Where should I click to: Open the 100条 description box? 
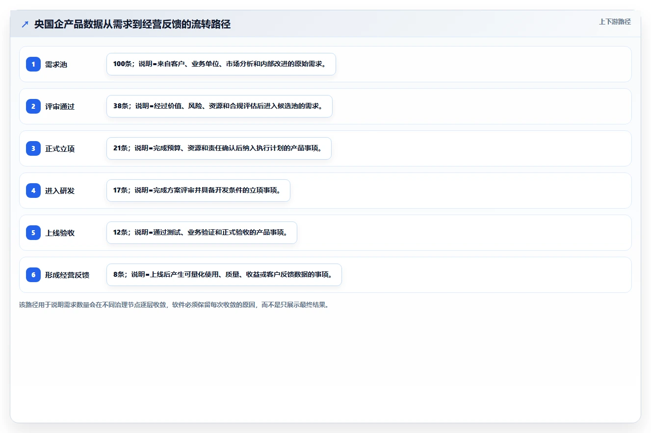tap(221, 64)
